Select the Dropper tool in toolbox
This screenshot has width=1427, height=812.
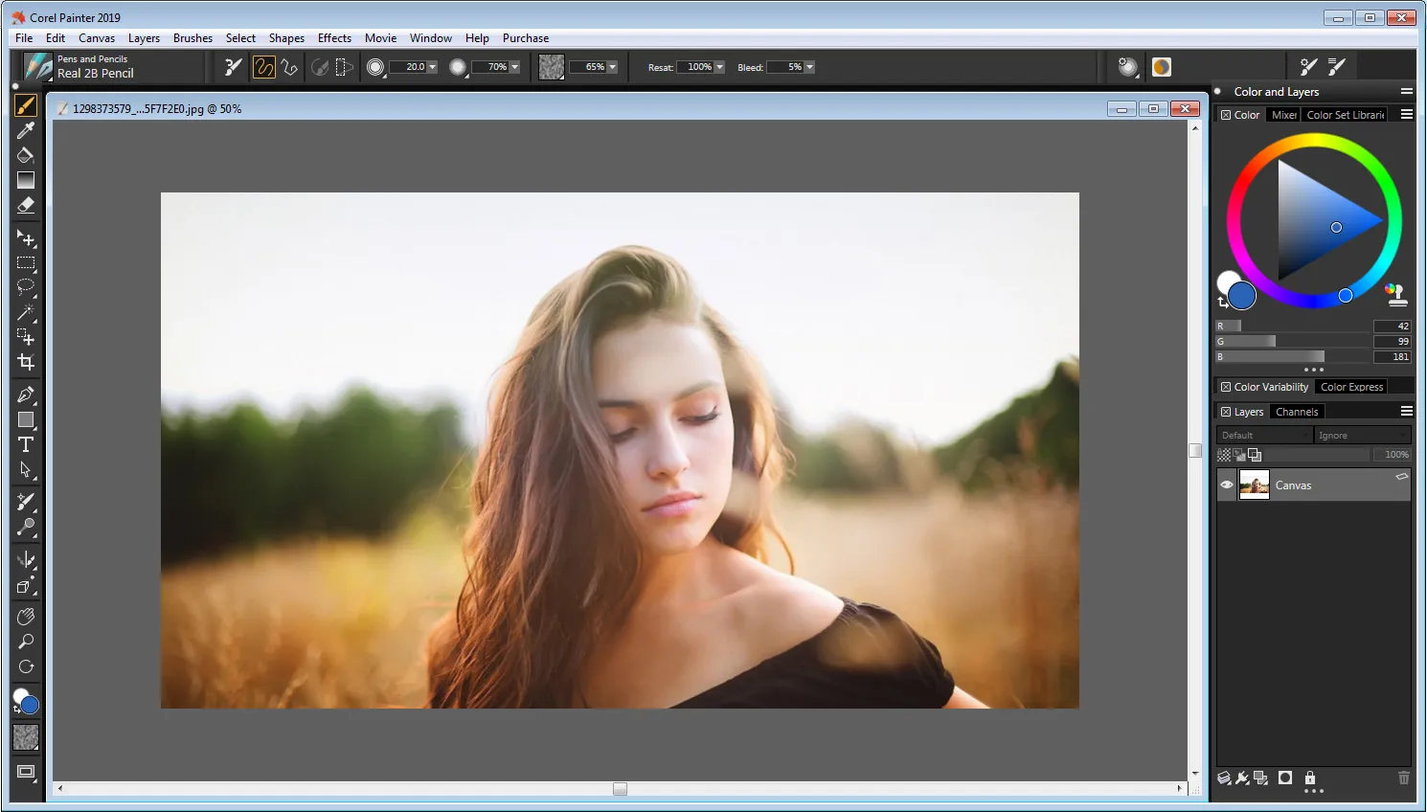coord(26,130)
